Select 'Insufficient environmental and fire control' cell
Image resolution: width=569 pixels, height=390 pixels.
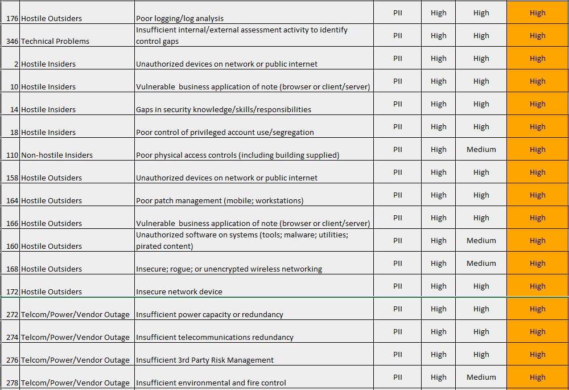pos(254,377)
